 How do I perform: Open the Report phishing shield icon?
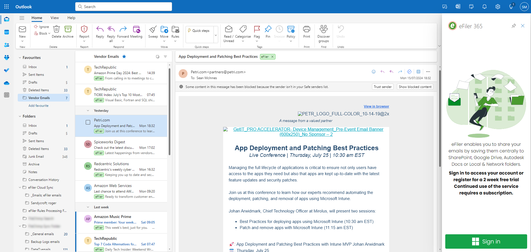pos(84,29)
